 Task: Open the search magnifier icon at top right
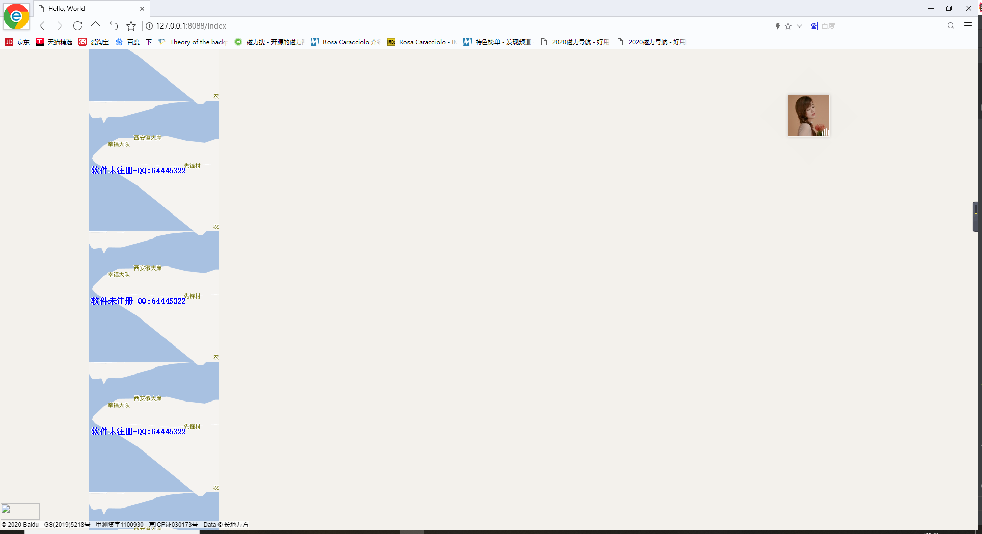950,25
